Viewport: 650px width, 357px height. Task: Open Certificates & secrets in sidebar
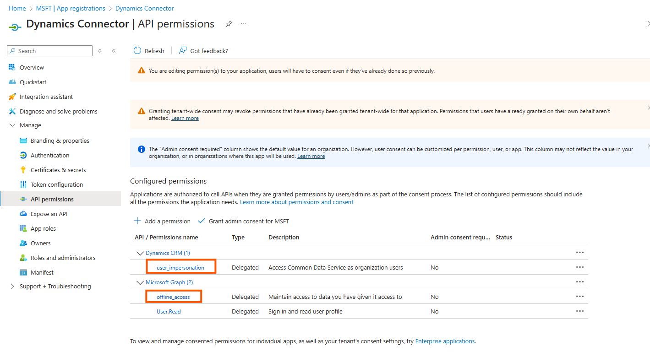[58, 170]
